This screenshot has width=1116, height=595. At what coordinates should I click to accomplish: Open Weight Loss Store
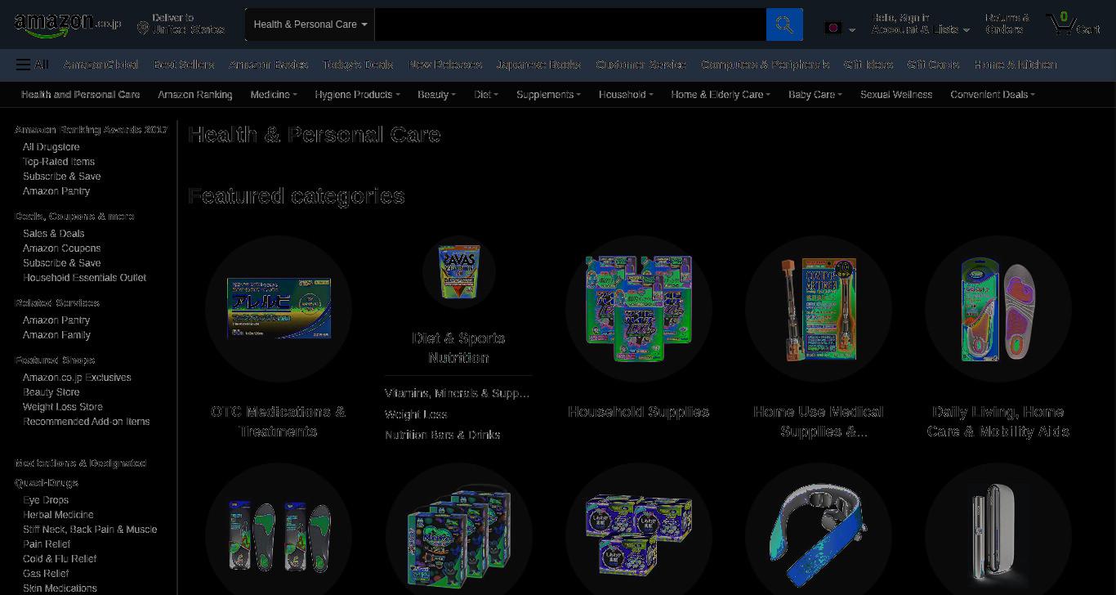point(63,407)
